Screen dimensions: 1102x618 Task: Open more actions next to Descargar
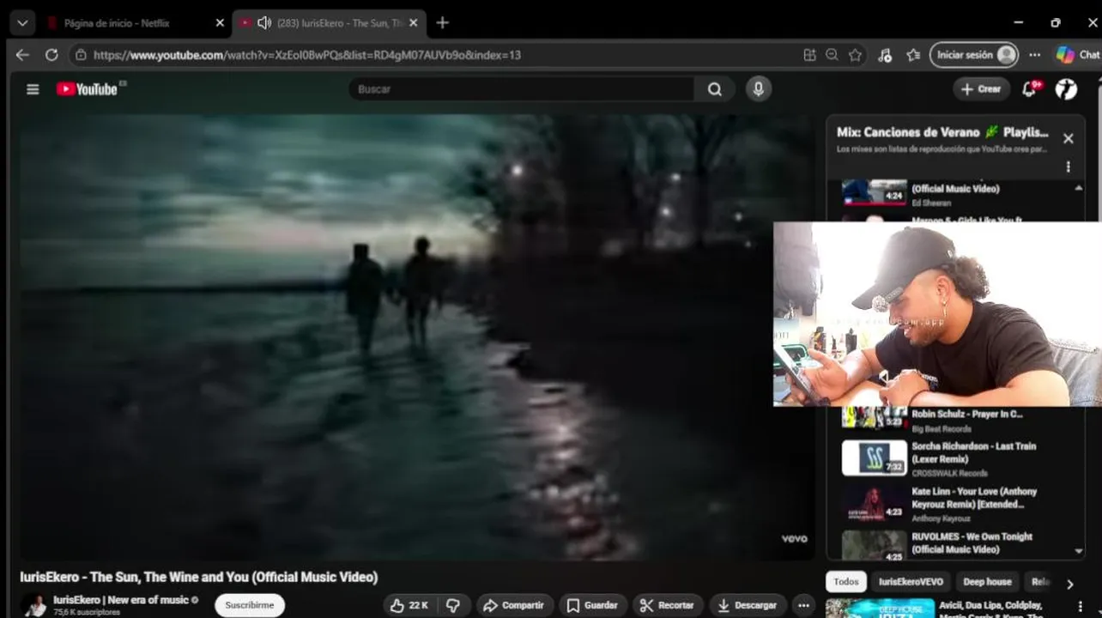click(x=803, y=605)
